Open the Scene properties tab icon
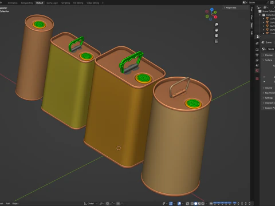This screenshot has width=275, height=206. pos(257,65)
